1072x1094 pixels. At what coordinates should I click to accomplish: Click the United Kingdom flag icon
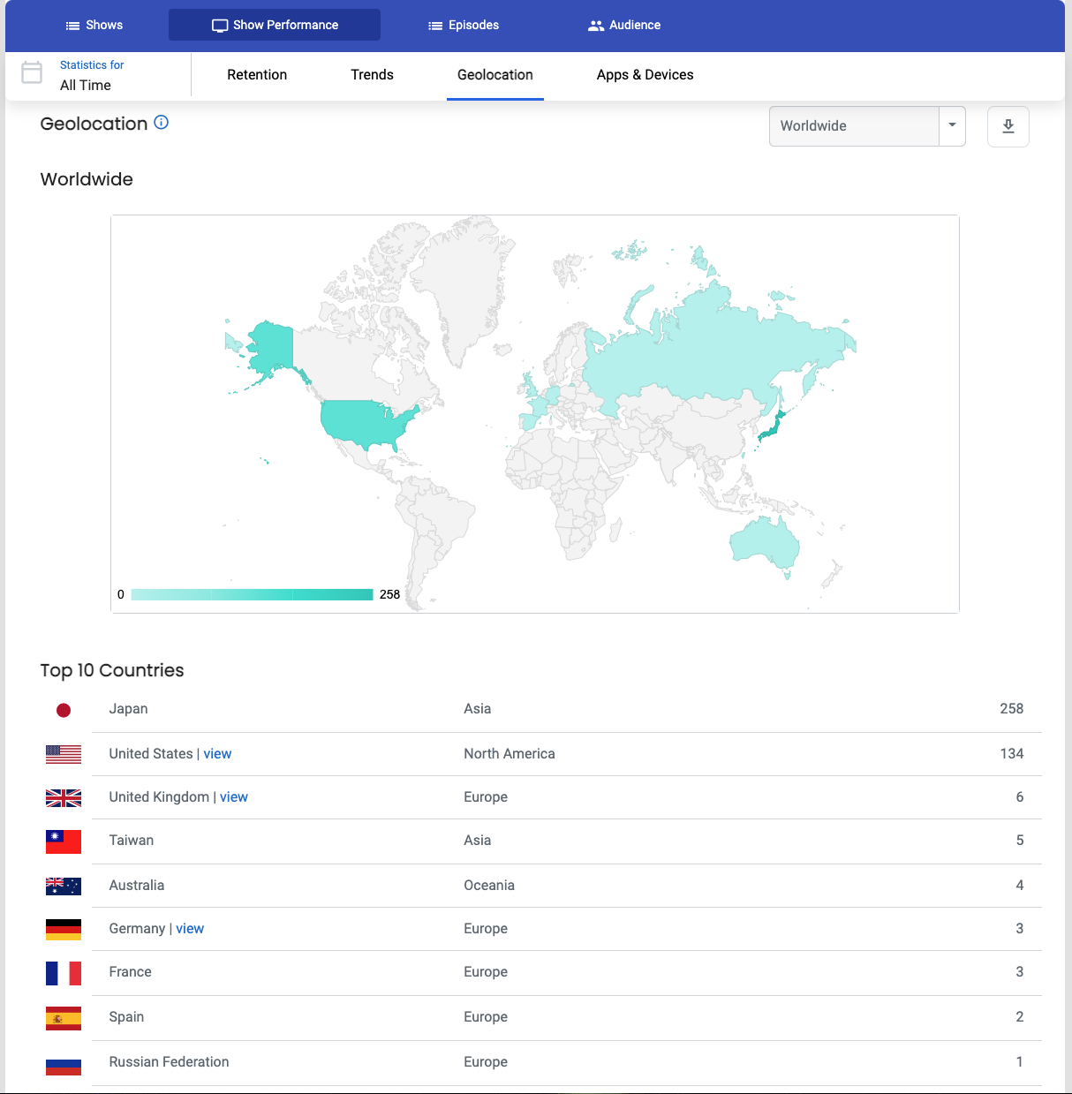pos(64,798)
